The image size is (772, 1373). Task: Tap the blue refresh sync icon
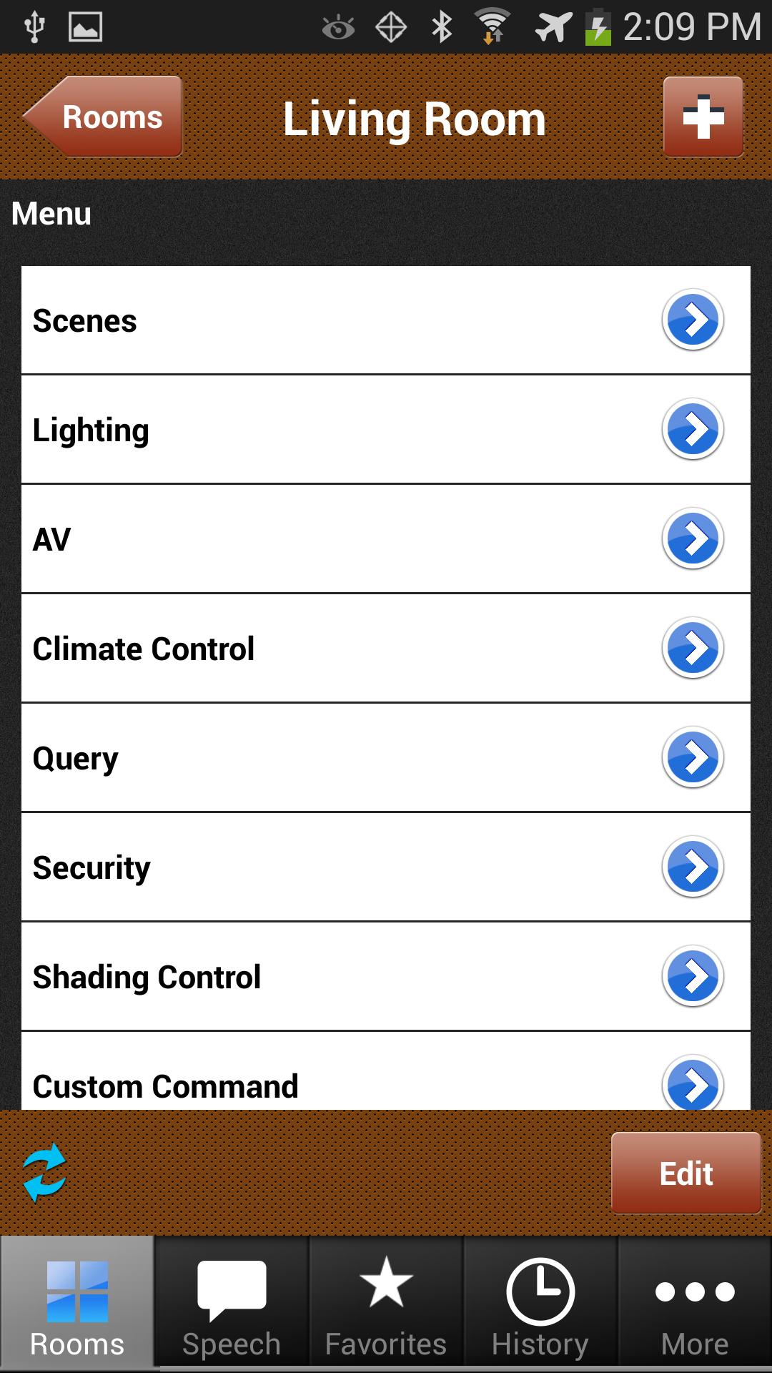pos(44,1173)
